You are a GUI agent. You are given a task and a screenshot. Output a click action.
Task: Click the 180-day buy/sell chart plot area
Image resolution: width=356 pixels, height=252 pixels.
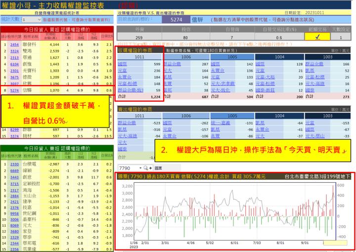tap(235, 211)
